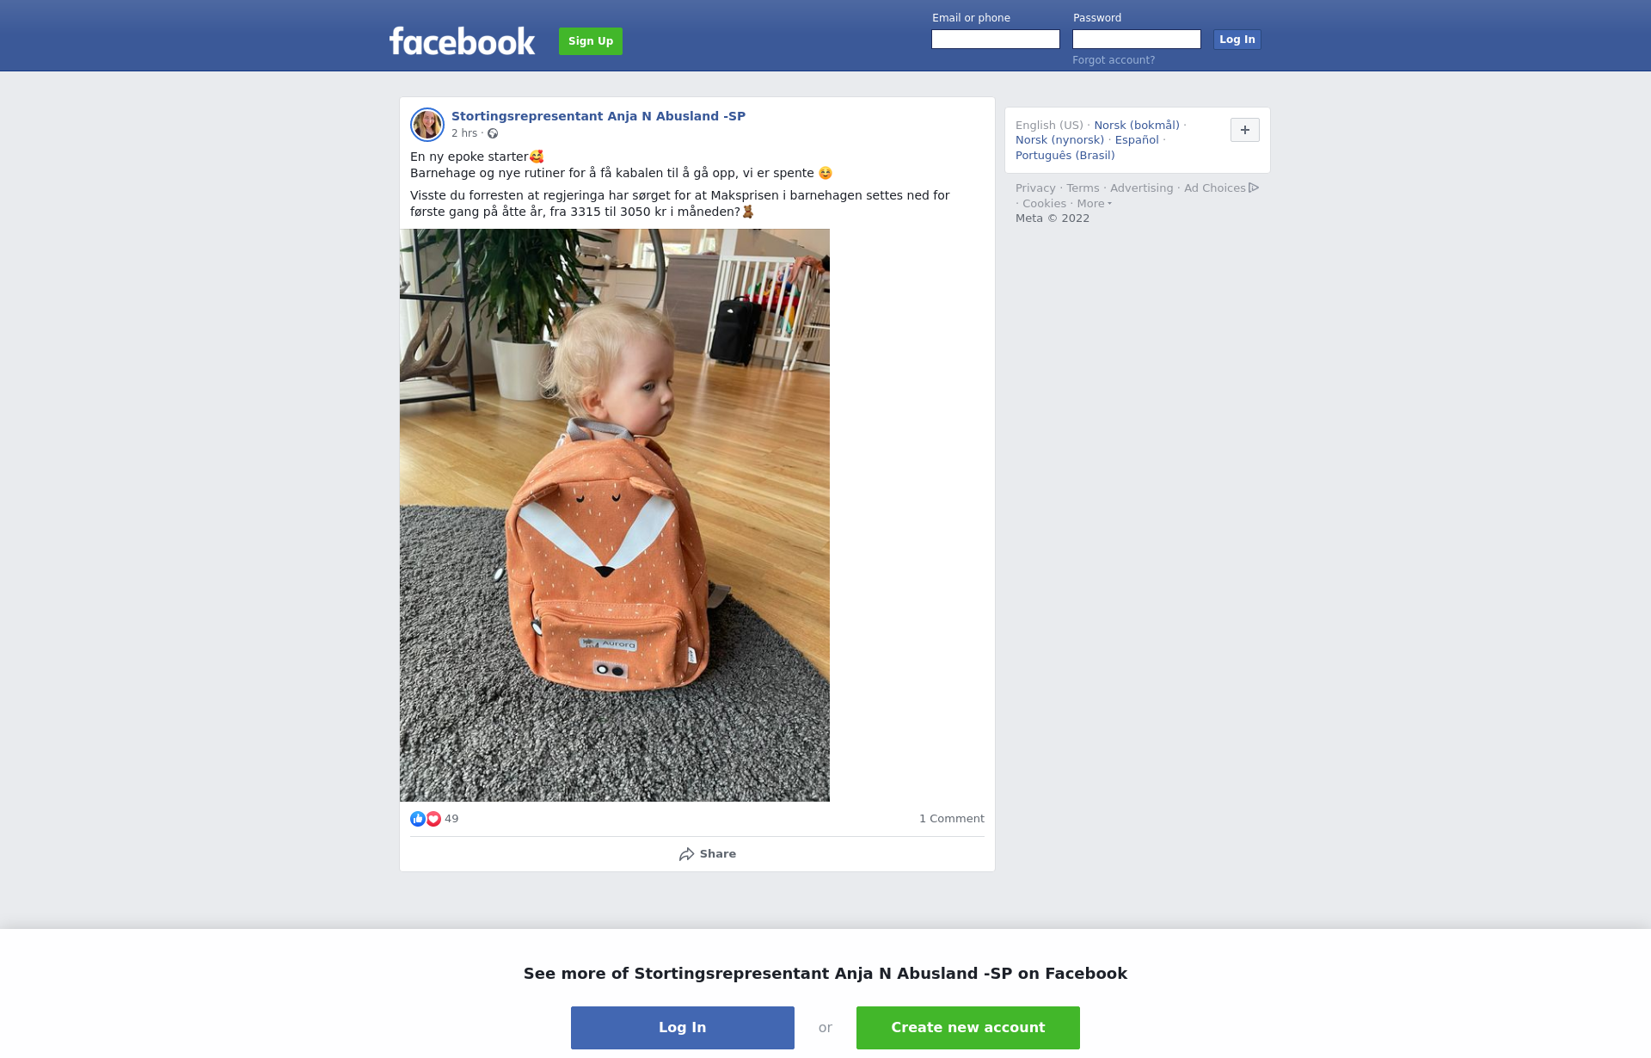Image resolution: width=1651 pixels, height=1058 pixels.
Task: Click the public globe privacy icon
Action: tap(493, 133)
